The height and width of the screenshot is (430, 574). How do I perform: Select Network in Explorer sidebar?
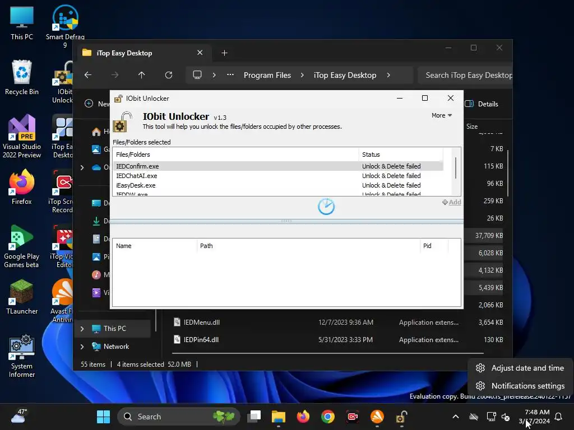(116, 346)
